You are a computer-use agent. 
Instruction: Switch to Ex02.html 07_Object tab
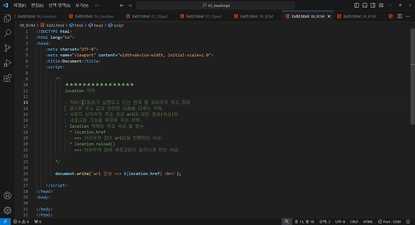coord(204,16)
